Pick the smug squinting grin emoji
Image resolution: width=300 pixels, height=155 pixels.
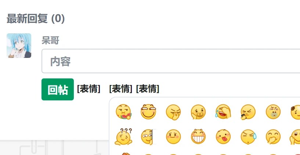tap(148, 112)
